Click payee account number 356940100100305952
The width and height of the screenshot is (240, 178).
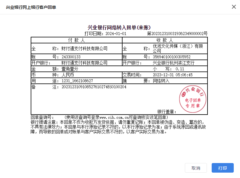[x=172, y=57]
